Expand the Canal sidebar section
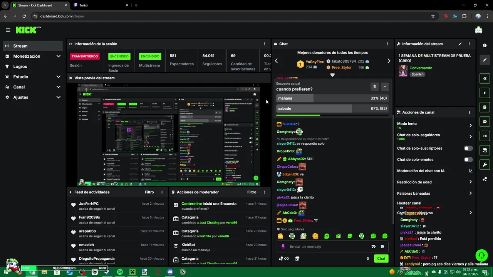The width and height of the screenshot is (493, 277). click(59, 87)
